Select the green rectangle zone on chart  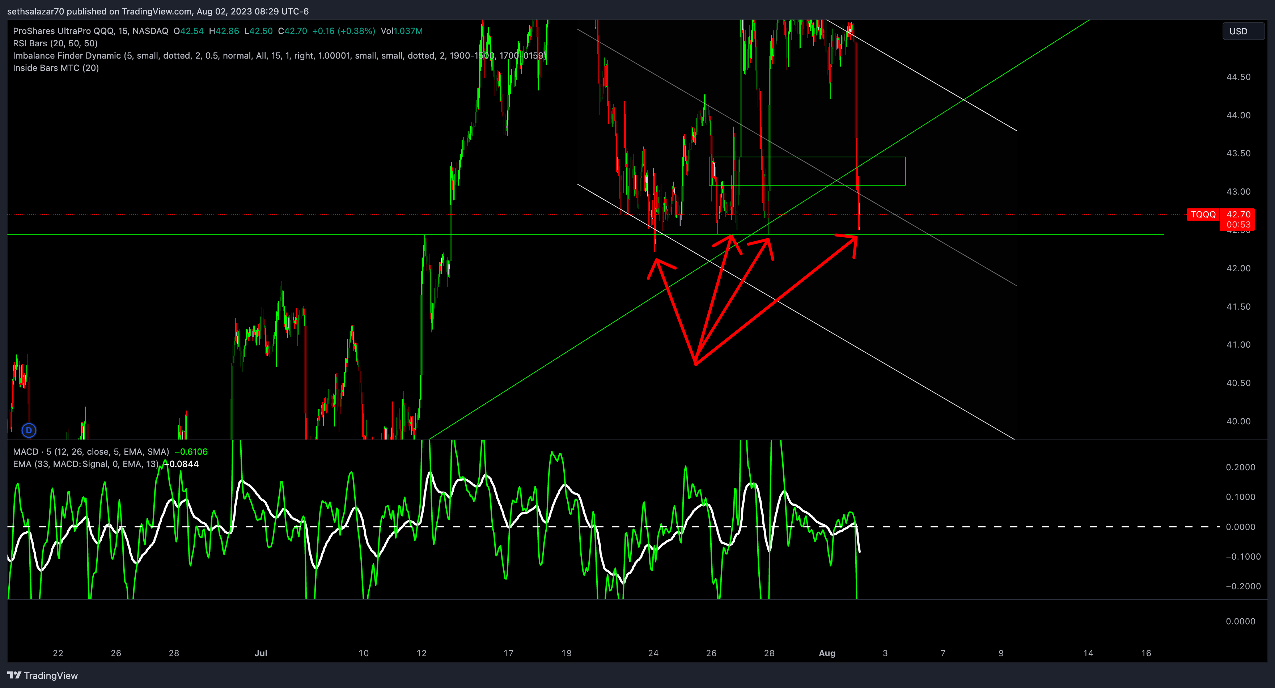(x=807, y=171)
